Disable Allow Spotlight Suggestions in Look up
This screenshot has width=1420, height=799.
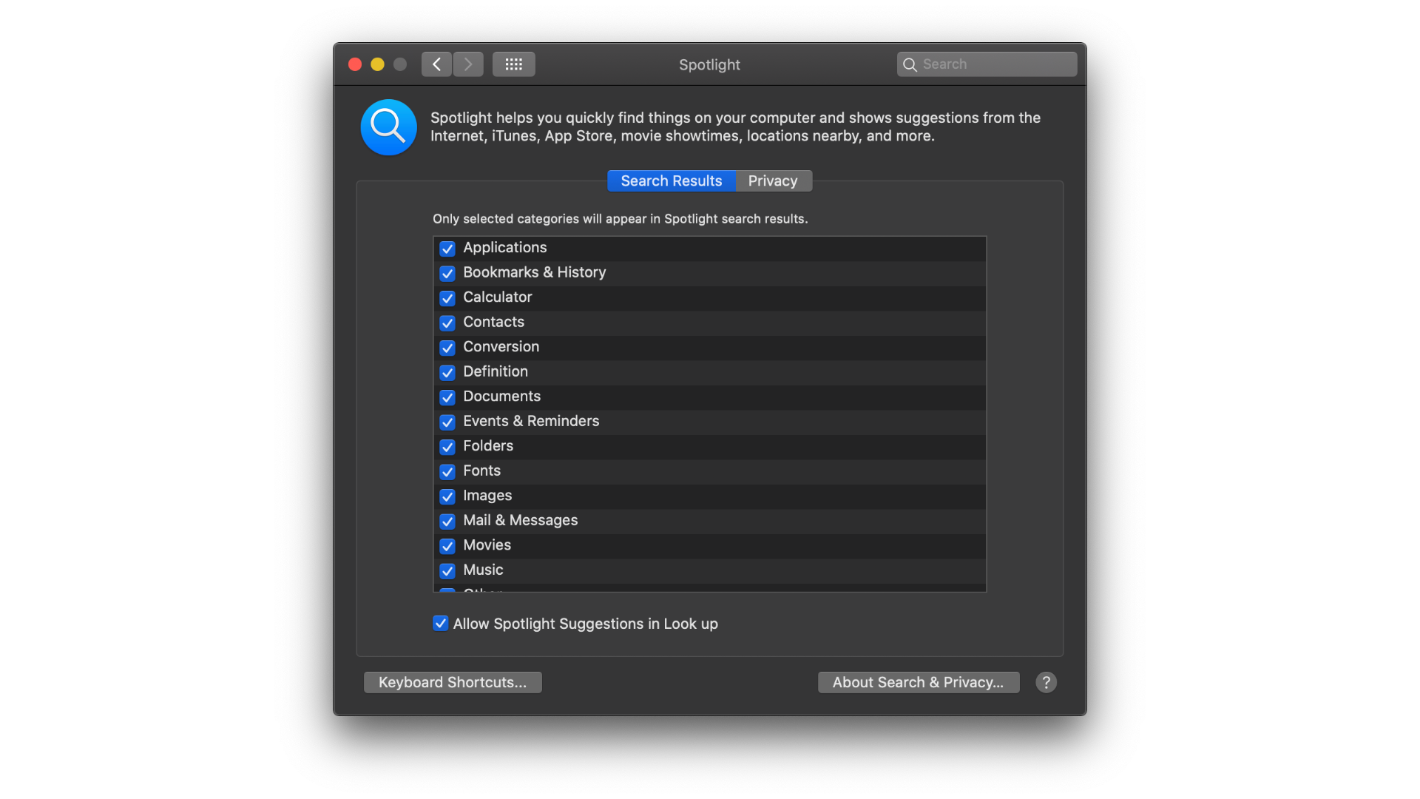coord(440,623)
